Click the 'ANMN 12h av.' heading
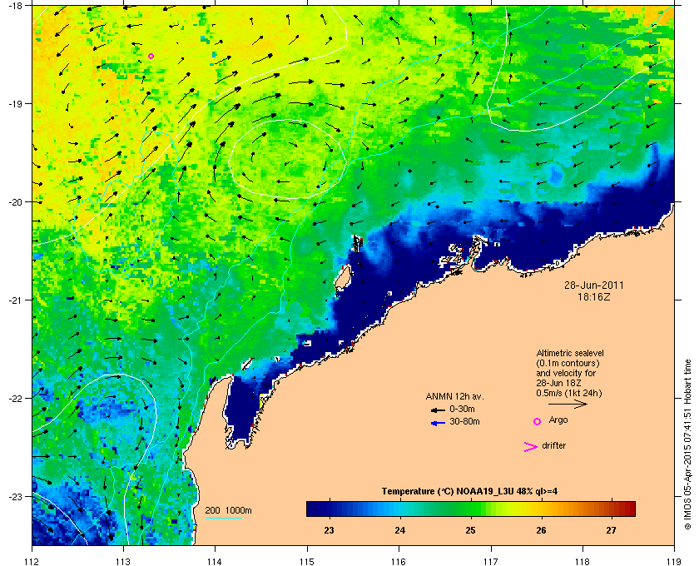The width and height of the screenshot is (699, 566). click(454, 396)
